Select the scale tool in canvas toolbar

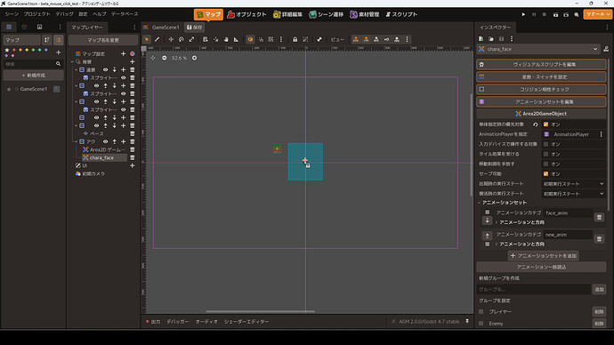click(191, 39)
